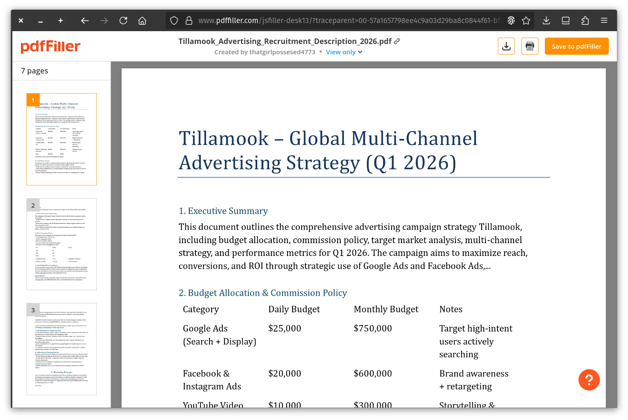Click the 'Facebook & Instagram Ads' cell

[x=212, y=380]
